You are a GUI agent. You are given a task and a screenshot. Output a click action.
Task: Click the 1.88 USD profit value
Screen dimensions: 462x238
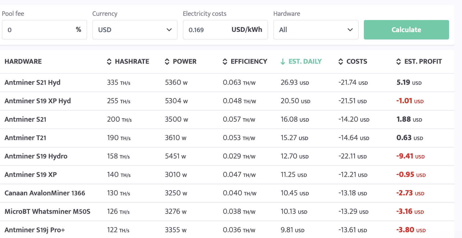tap(409, 119)
